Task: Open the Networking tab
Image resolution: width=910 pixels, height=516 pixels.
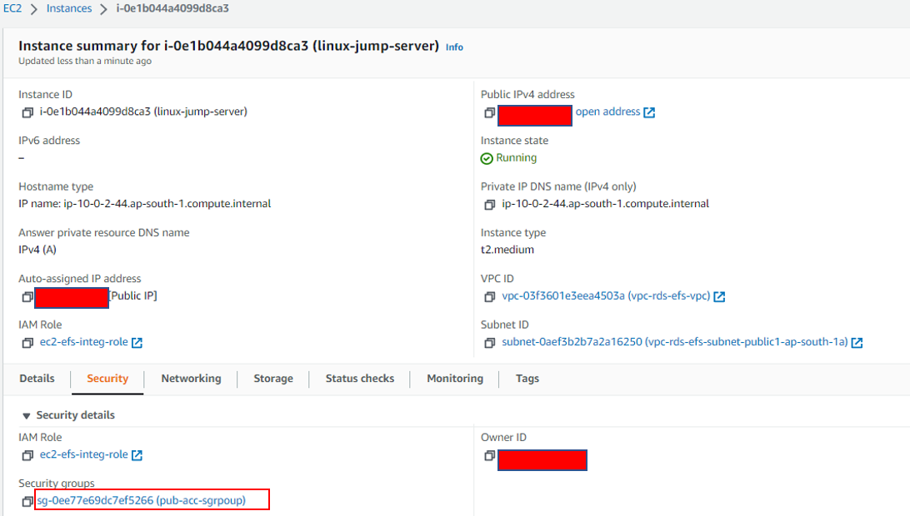Action: [x=191, y=379]
